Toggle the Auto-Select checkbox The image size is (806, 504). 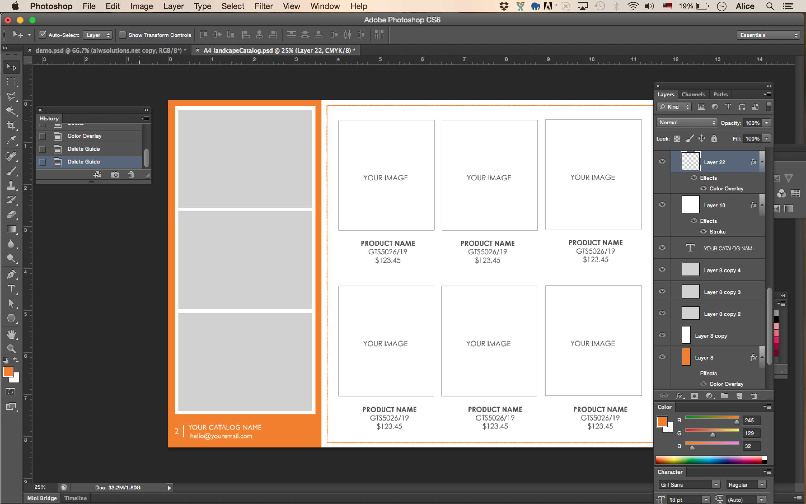43,35
